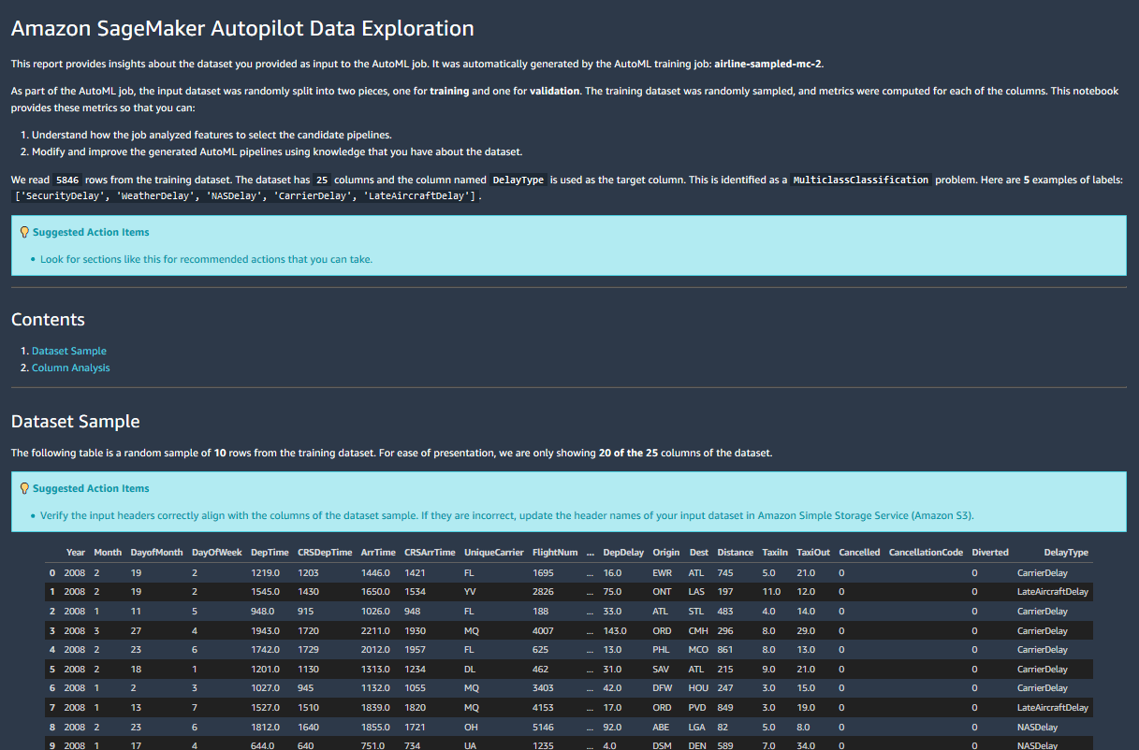Select the row index 5 label
Screen dimensions: 1139x750
pyautogui.click(x=52, y=669)
